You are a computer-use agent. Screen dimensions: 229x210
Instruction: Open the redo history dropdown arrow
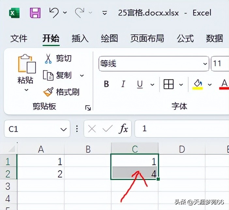[90, 13]
